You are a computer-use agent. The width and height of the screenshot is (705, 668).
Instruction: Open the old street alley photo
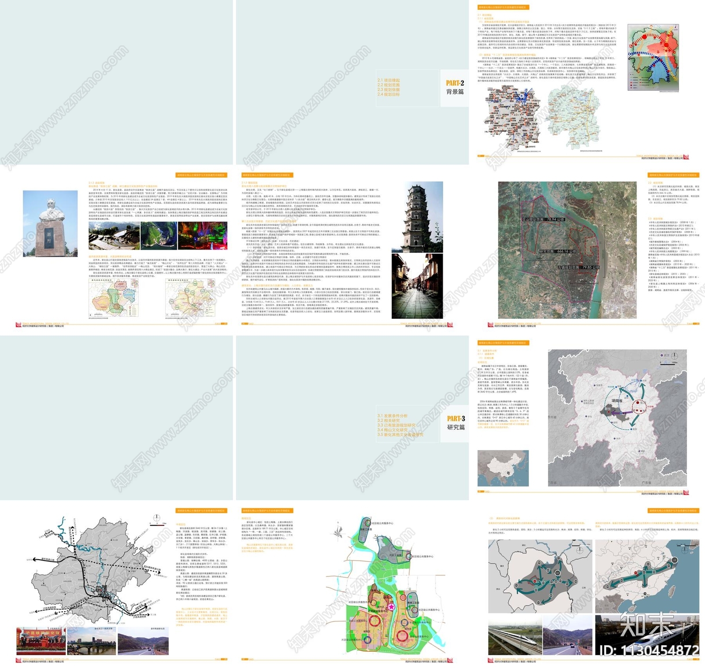point(417,286)
